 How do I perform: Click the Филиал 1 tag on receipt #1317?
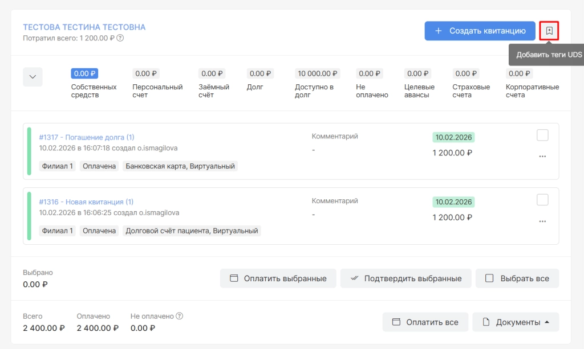click(x=58, y=166)
